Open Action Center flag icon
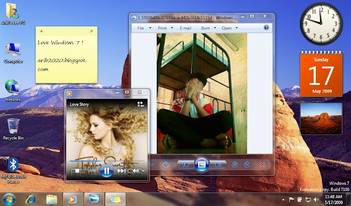Viewport: 351px width, 206px height. (x=291, y=199)
